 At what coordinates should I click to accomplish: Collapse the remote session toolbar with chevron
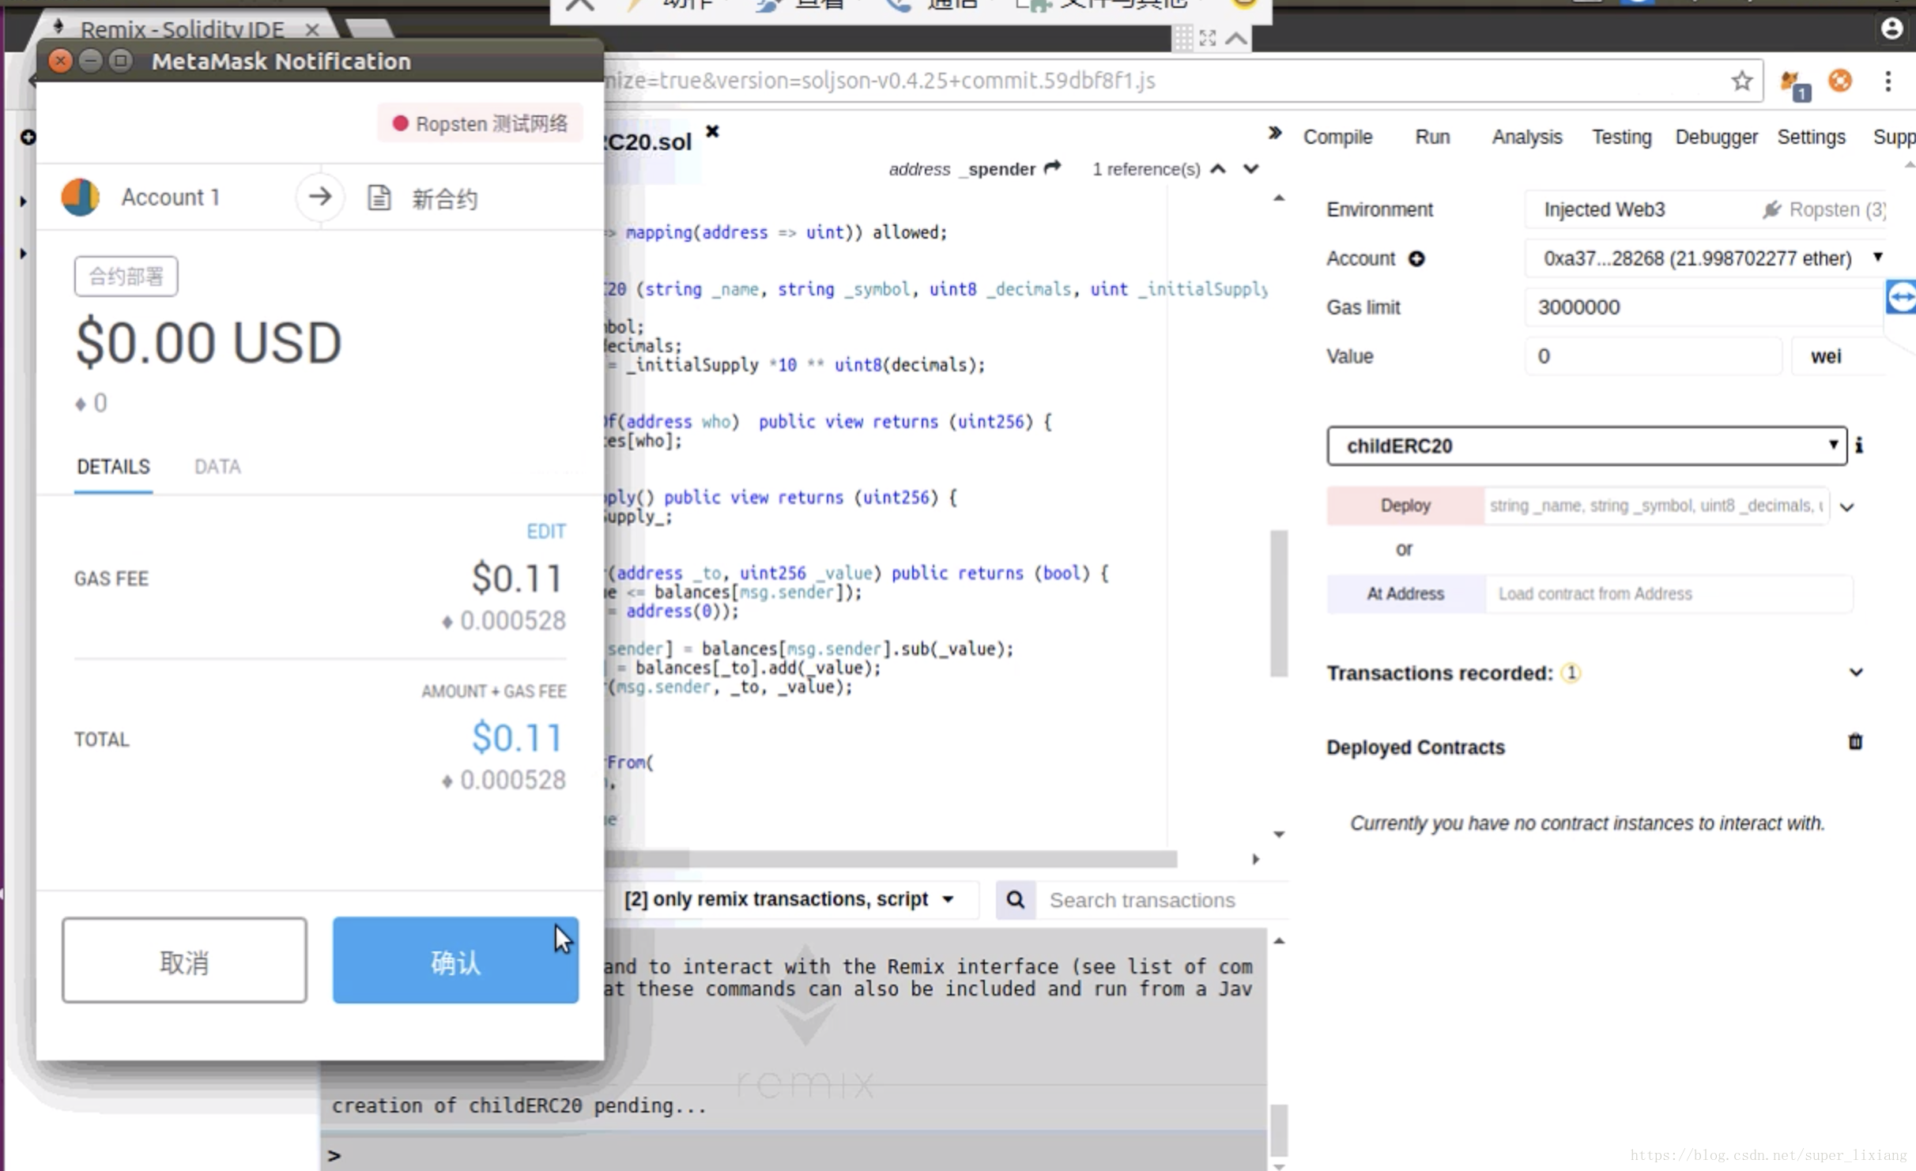tap(1236, 37)
